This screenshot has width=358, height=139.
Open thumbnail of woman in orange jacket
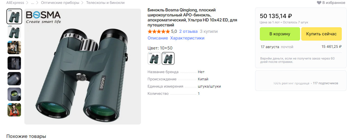point(14,110)
